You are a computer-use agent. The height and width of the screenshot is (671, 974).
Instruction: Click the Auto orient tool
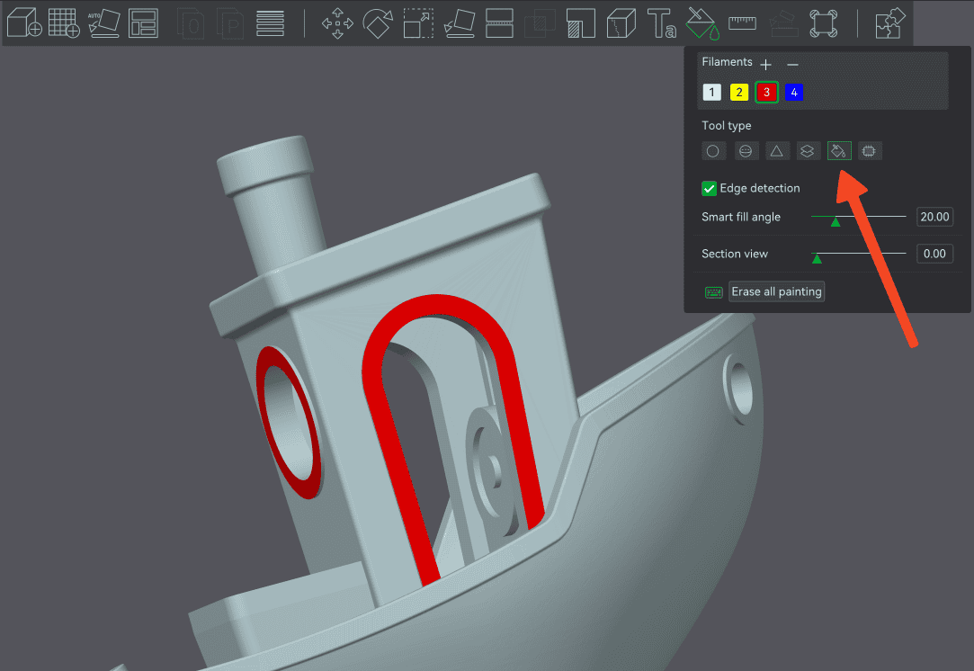pos(103,22)
